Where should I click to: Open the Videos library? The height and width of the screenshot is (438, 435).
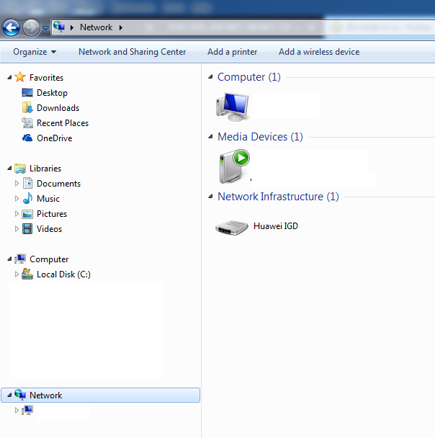50,229
